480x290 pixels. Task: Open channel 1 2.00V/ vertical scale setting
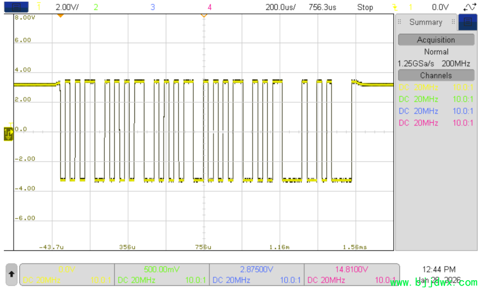point(68,7)
